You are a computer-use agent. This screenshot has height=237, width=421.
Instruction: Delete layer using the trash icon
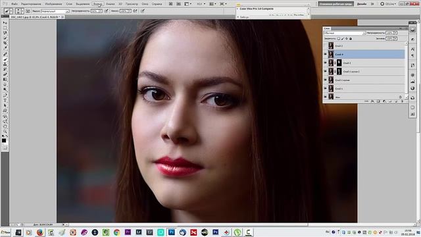(x=402, y=101)
